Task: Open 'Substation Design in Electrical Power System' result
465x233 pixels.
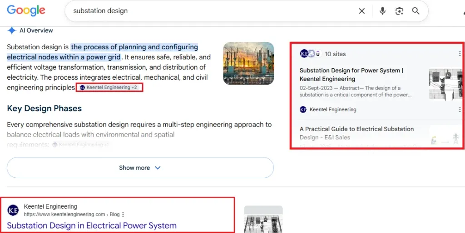Action: tap(92, 226)
